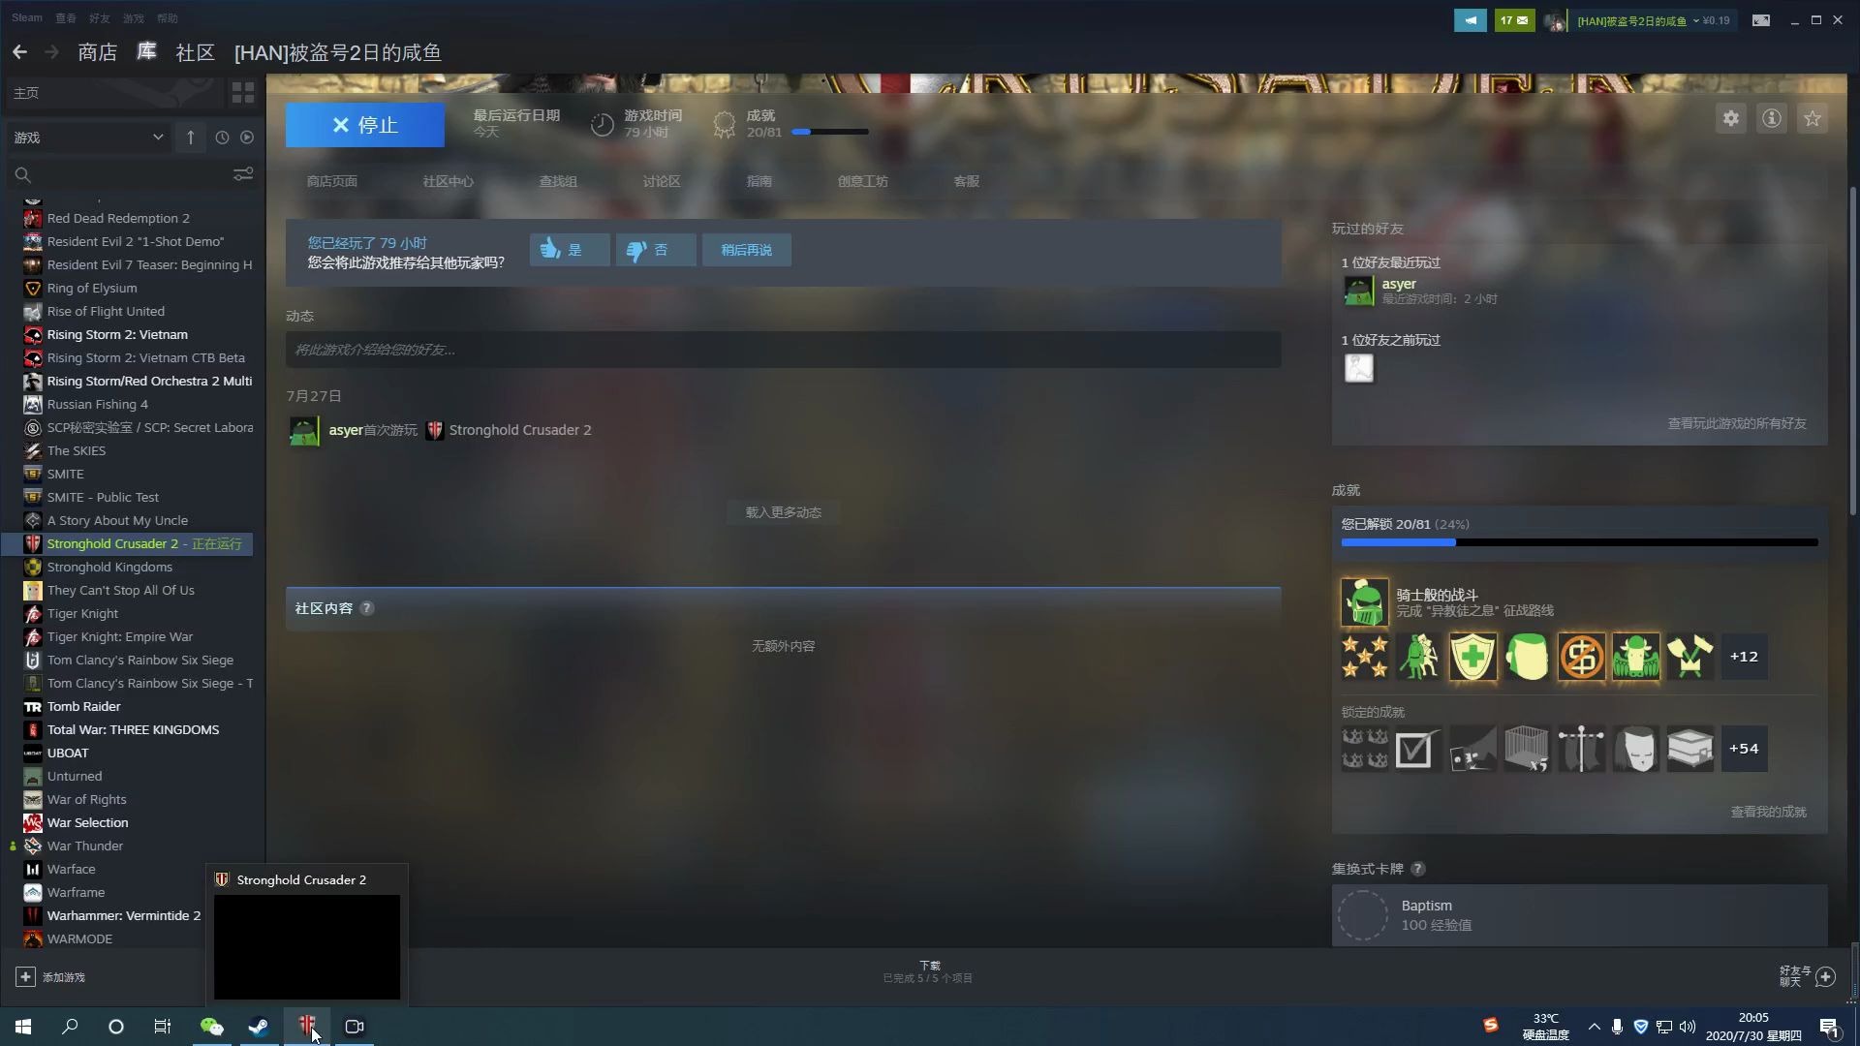1860x1046 pixels.
Task: Click the Big Picture mode icon
Action: pos(1761,20)
